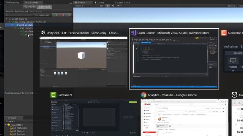243x136 pixels.
Task: Open the test categories filter dropdown
Action: click(43, 15)
